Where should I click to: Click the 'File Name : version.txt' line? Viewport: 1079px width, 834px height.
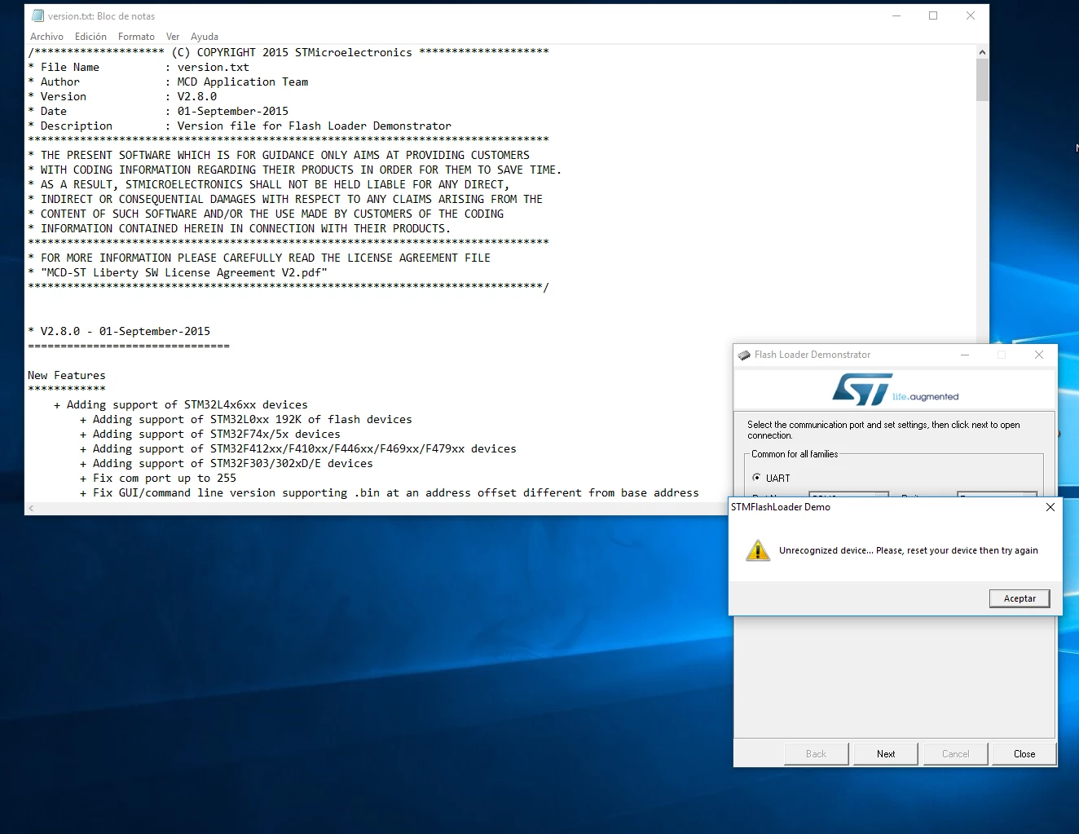pos(139,67)
